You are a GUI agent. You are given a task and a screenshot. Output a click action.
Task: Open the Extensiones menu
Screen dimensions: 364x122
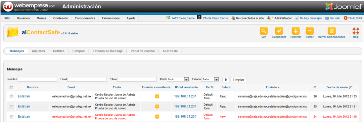click(111, 18)
